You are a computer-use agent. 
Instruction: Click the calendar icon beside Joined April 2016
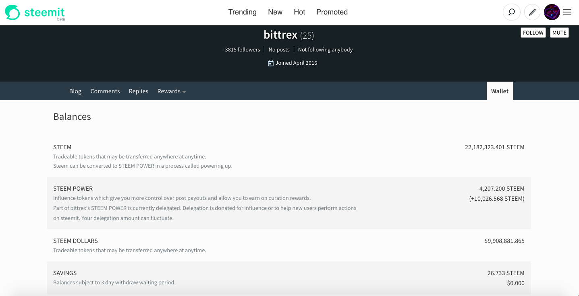(x=271, y=63)
